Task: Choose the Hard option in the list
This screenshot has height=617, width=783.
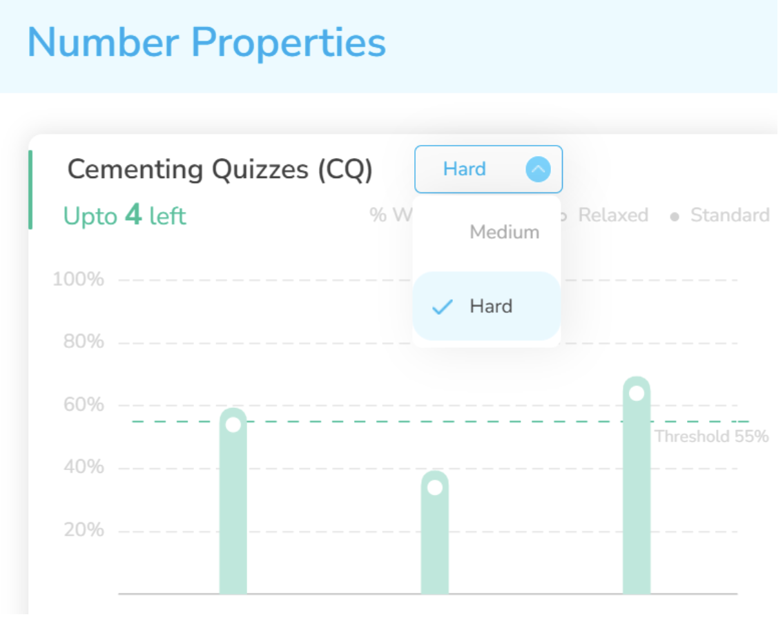Action: pyautogui.click(x=490, y=306)
